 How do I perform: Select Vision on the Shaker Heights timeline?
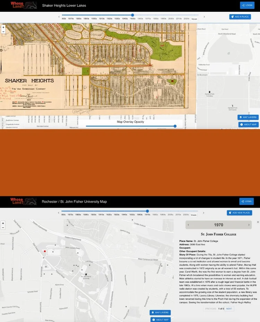pos(194,19)
